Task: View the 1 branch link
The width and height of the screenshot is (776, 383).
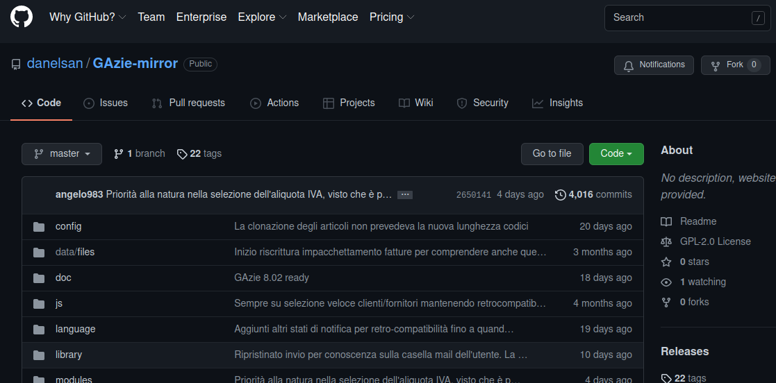Action: coord(140,154)
